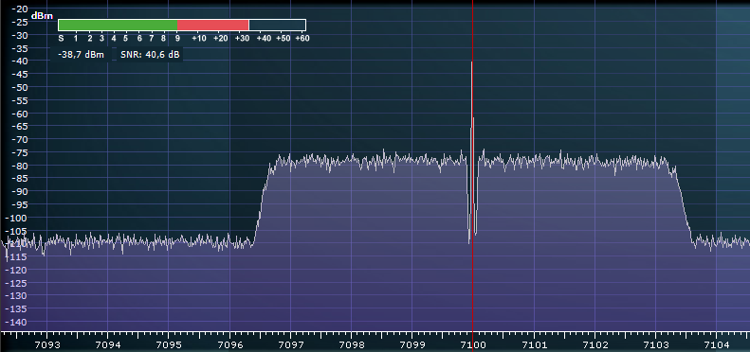The width and height of the screenshot is (750, 352).
Task: Tune to 7104 on frequency axis
Action: (x=716, y=344)
